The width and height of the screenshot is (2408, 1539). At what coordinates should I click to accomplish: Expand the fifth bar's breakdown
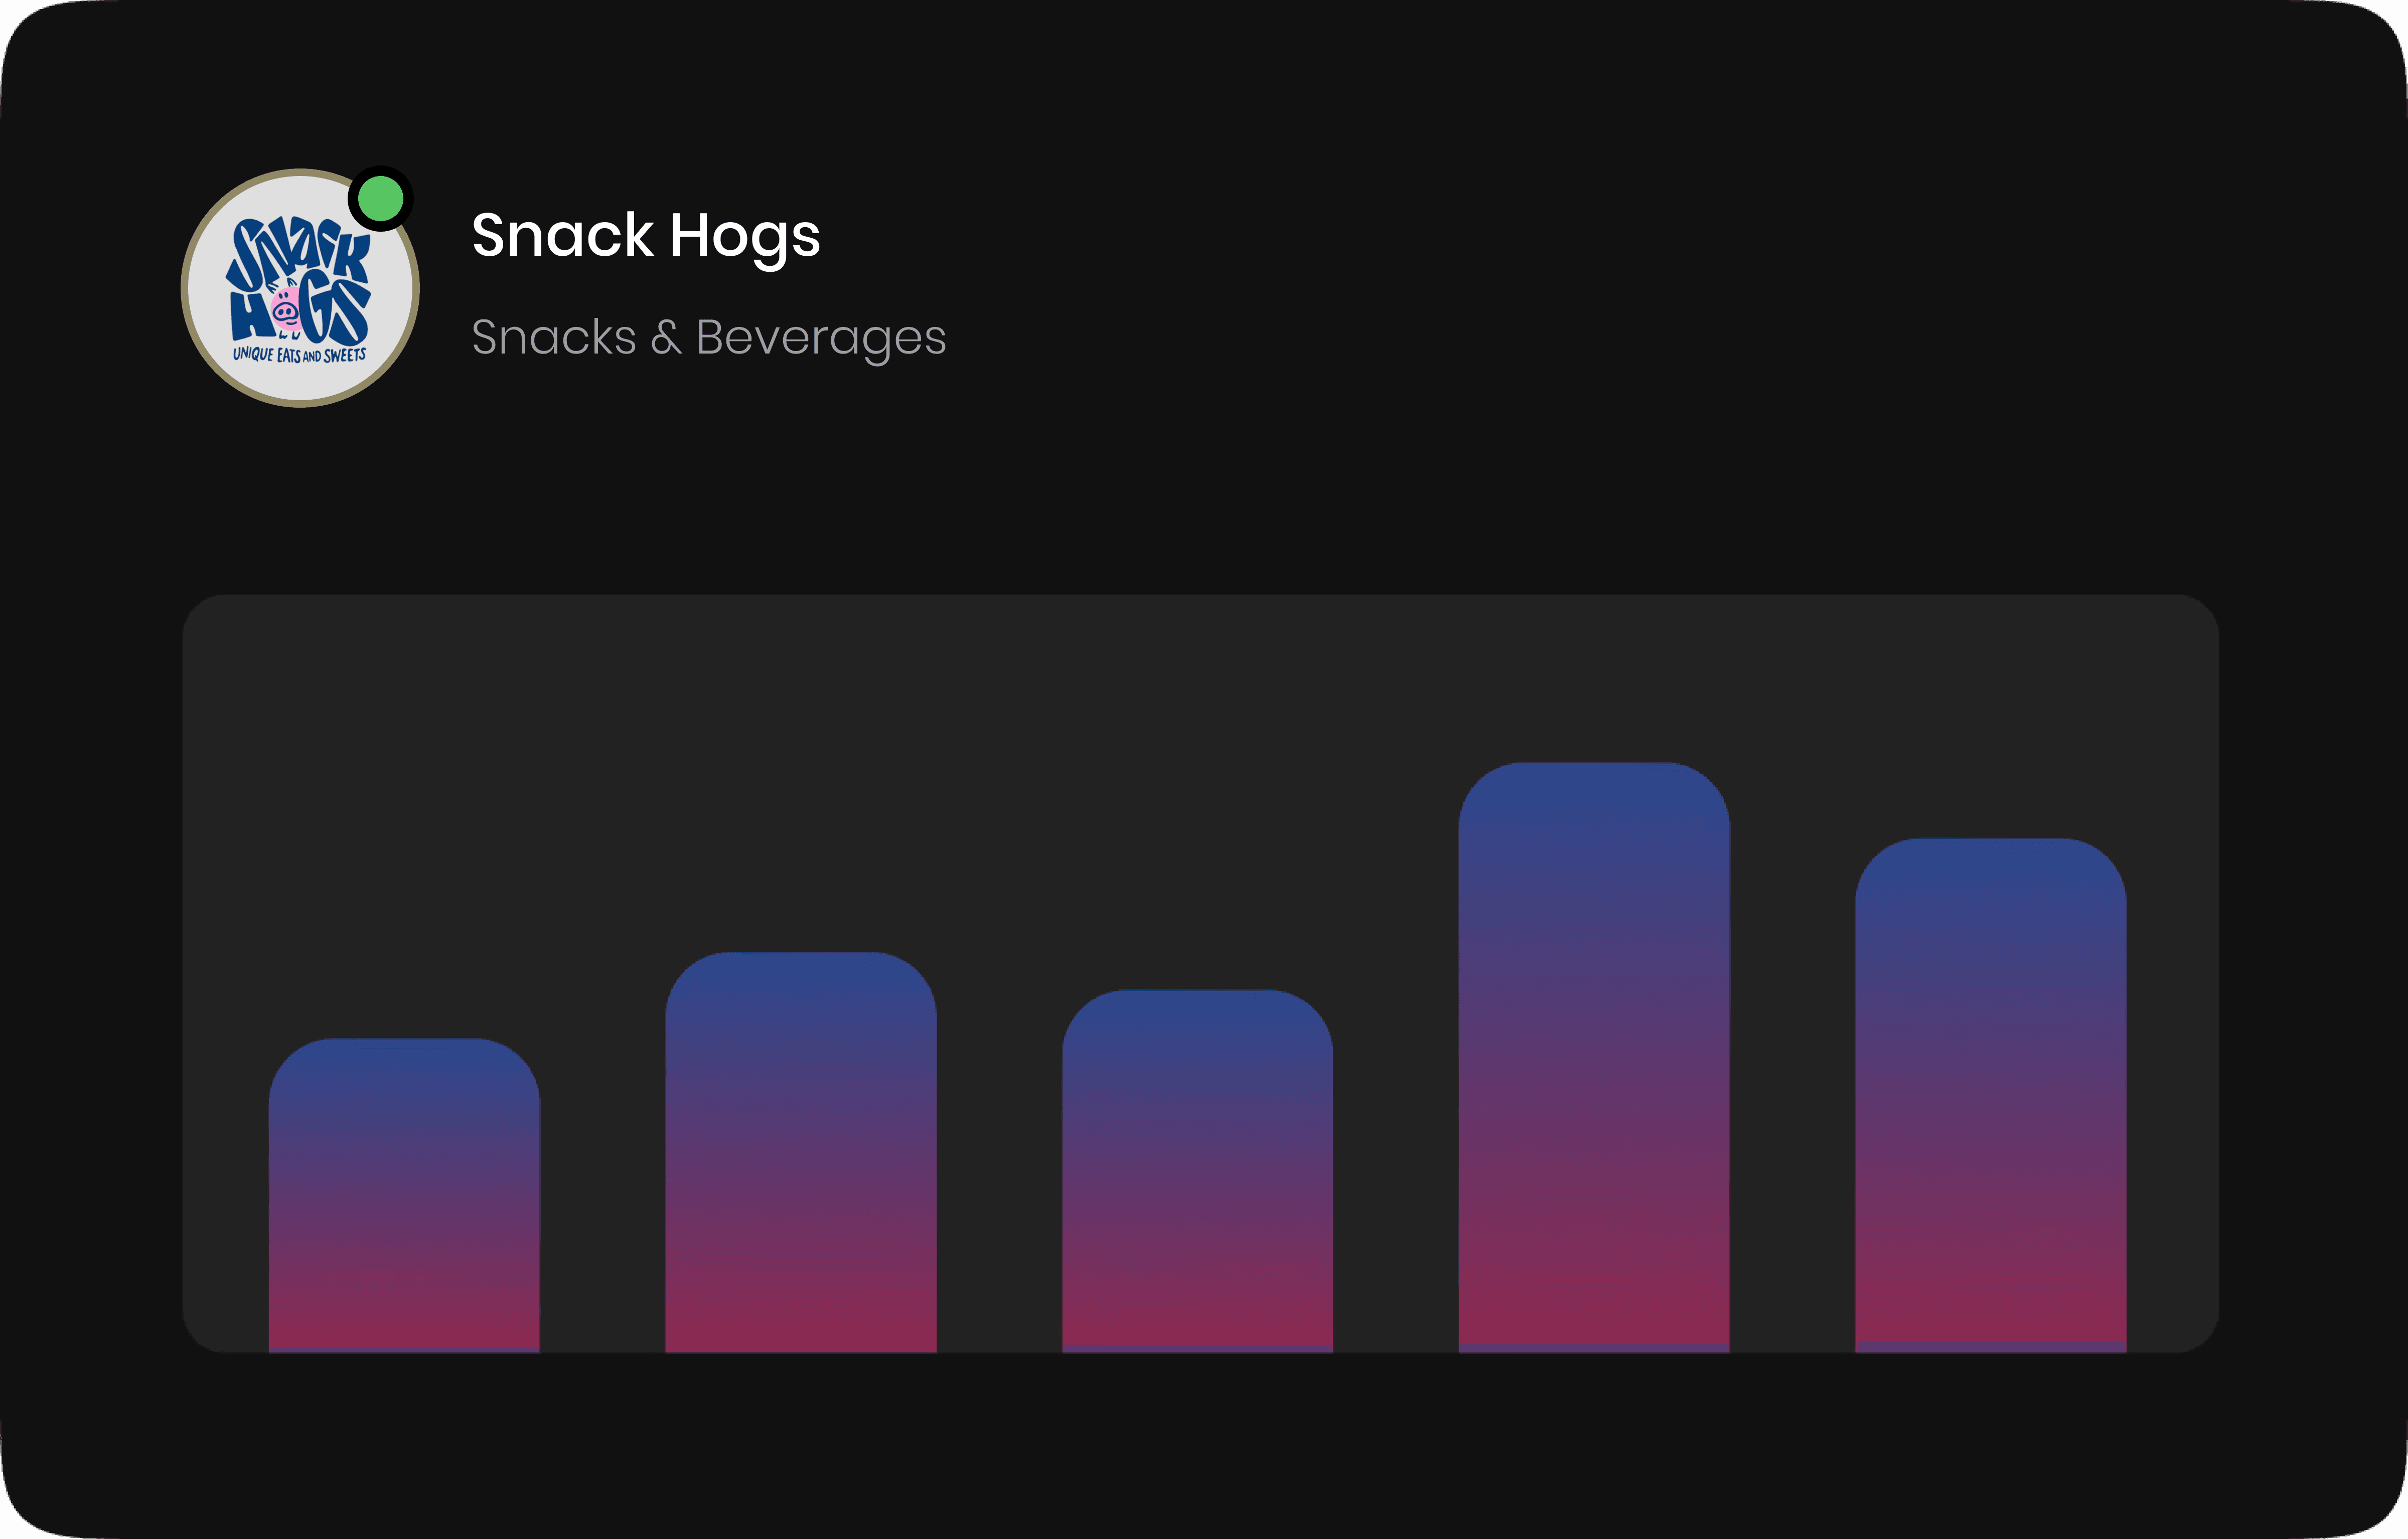click(1990, 1099)
